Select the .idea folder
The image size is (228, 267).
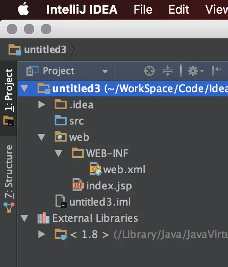(82, 105)
